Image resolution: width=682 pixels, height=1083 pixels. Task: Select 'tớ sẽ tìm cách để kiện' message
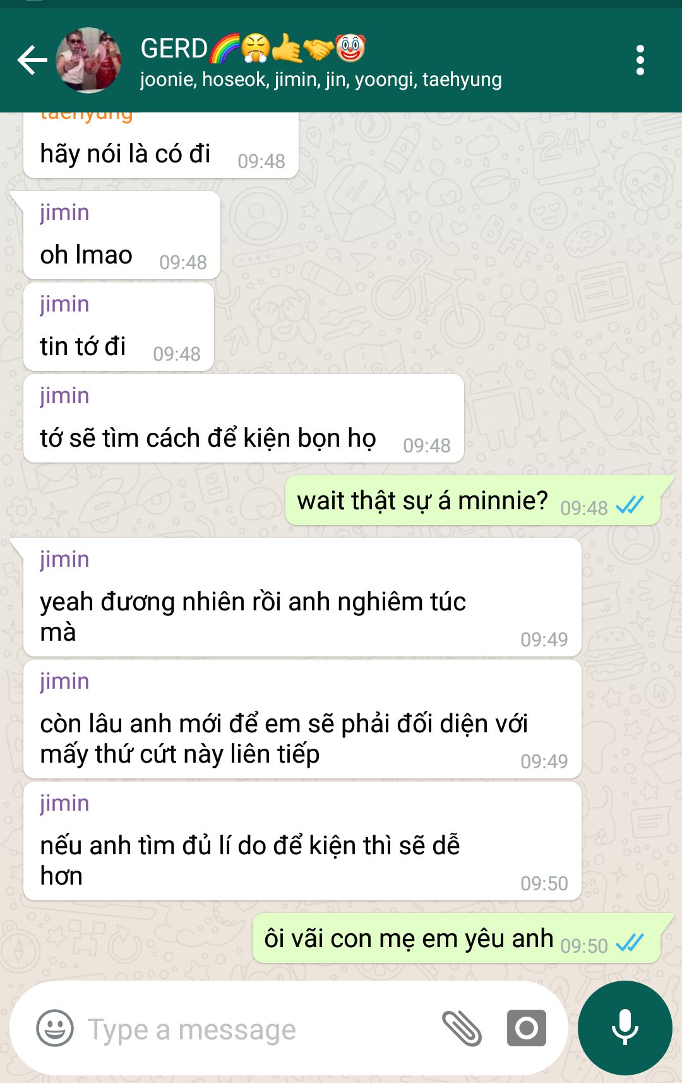pos(244,418)
